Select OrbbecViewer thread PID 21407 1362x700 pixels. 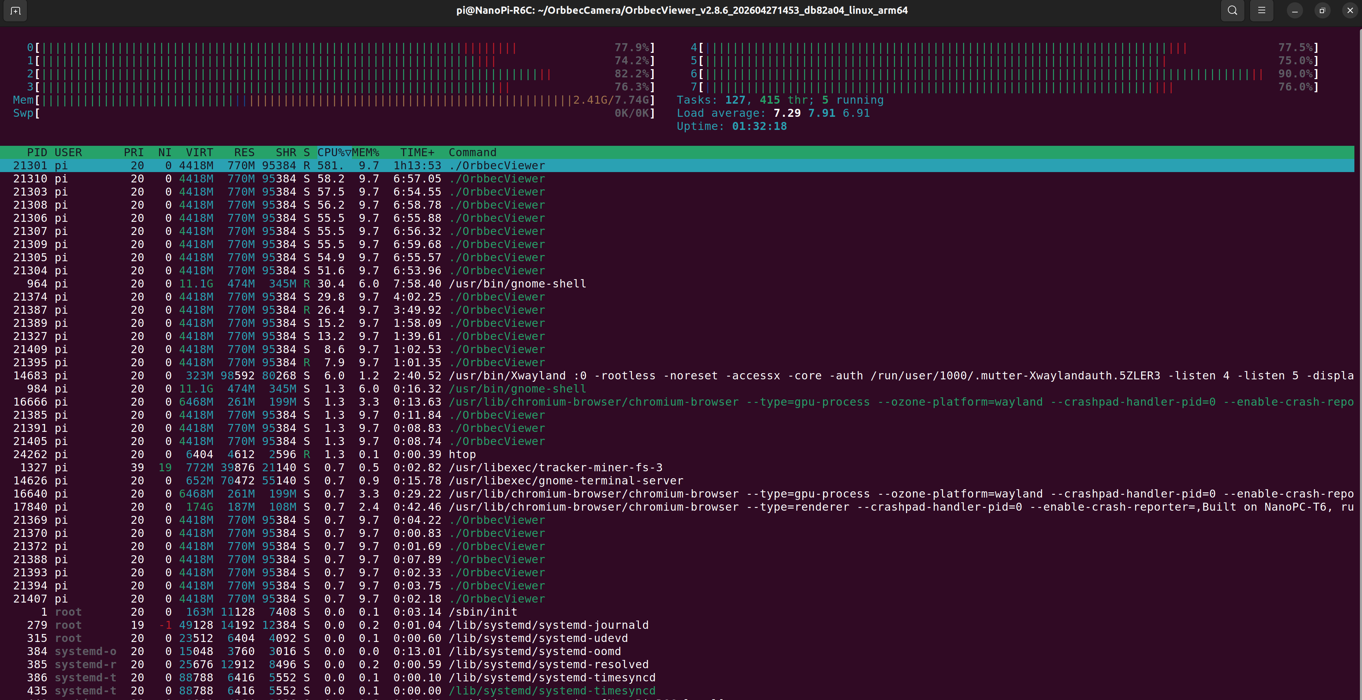677,599
